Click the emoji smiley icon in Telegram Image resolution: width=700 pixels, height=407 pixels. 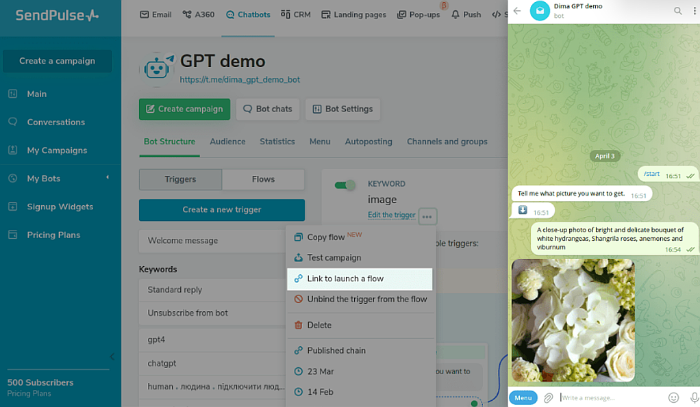pyautogui.click(x=674, y=397)
